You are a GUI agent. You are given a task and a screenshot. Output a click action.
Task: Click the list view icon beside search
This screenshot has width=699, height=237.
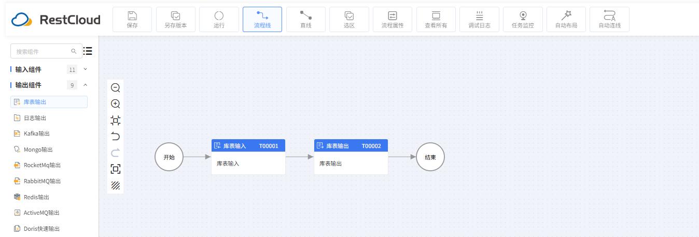point(88,51)
